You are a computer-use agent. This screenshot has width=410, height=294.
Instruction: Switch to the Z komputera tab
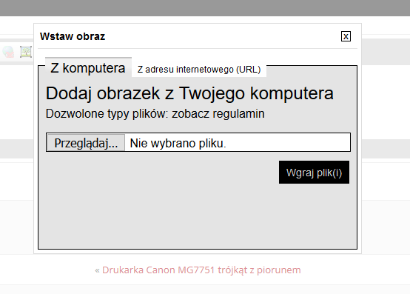tap(88, 67)
